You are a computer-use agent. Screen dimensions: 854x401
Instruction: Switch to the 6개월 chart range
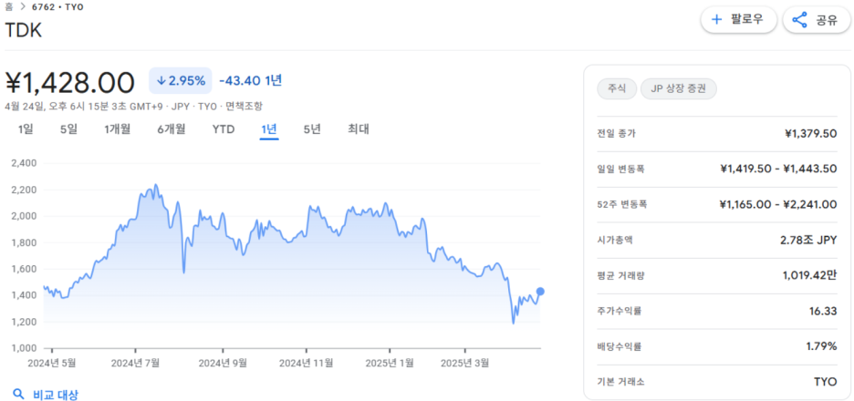pyautogui.click(x=171, y=129)
